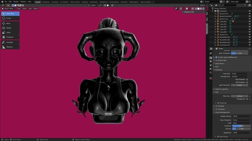This screenshot has width=252, height=141.
Task: Select the Transform tool
Action: click(10, 37)
